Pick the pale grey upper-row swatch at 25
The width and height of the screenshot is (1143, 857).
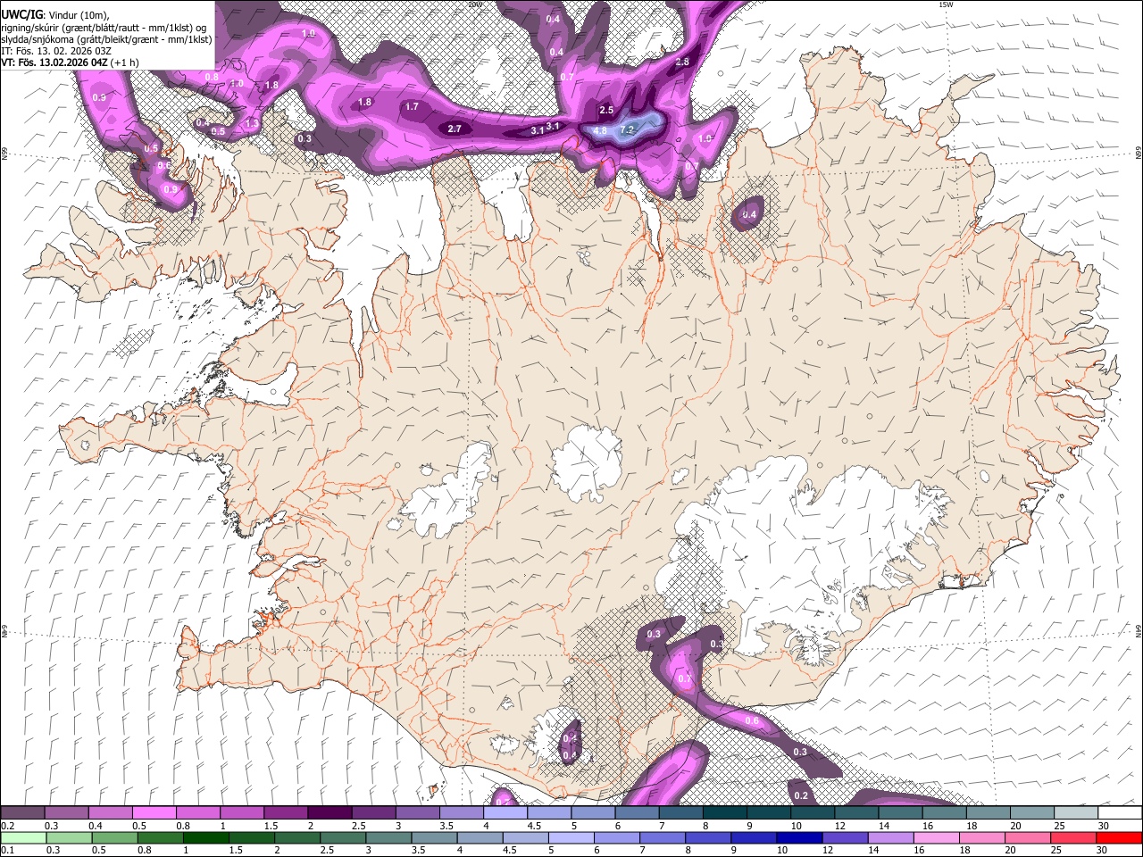click(1077, 812)
